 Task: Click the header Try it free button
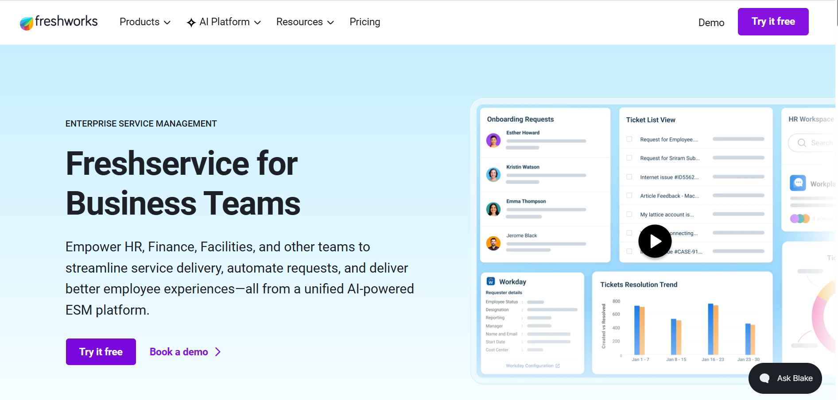[x=773, y=22]
